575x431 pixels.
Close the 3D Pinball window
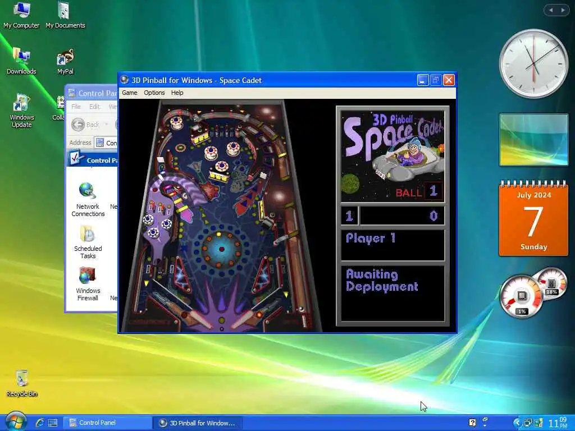tap(449, 80)
